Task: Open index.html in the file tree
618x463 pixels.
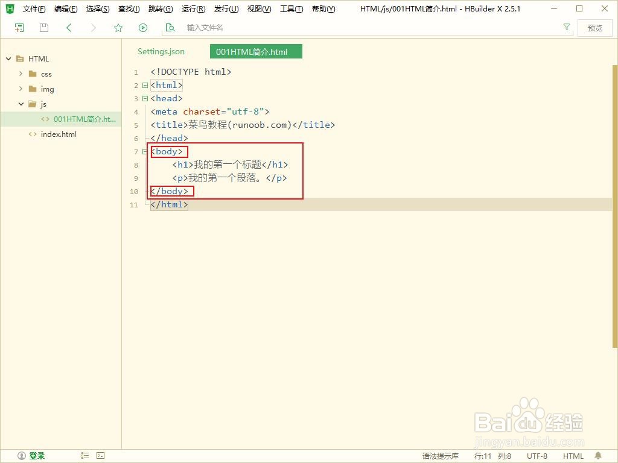Action: (59, 134)
